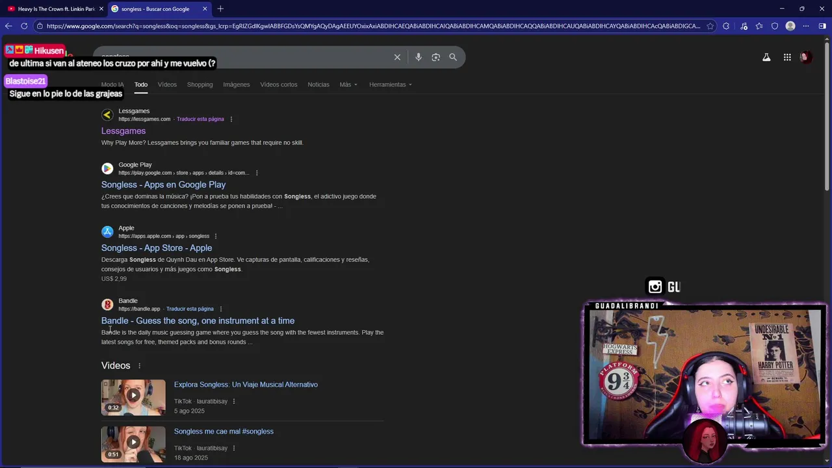Close the Heavy Is The Crown tab

(101, 8)
